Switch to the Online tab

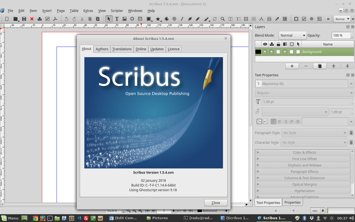click(141, 49)
